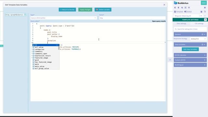Pick meta from the autocomplete list
The width and height of the screenshot is (208, 117).
coord(46,64)
